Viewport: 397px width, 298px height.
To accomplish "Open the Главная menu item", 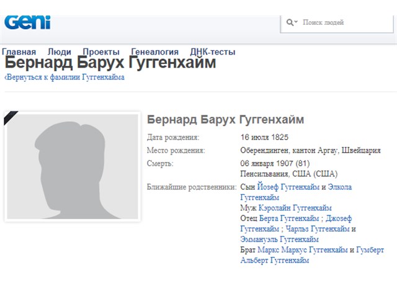I will (19, 52).
